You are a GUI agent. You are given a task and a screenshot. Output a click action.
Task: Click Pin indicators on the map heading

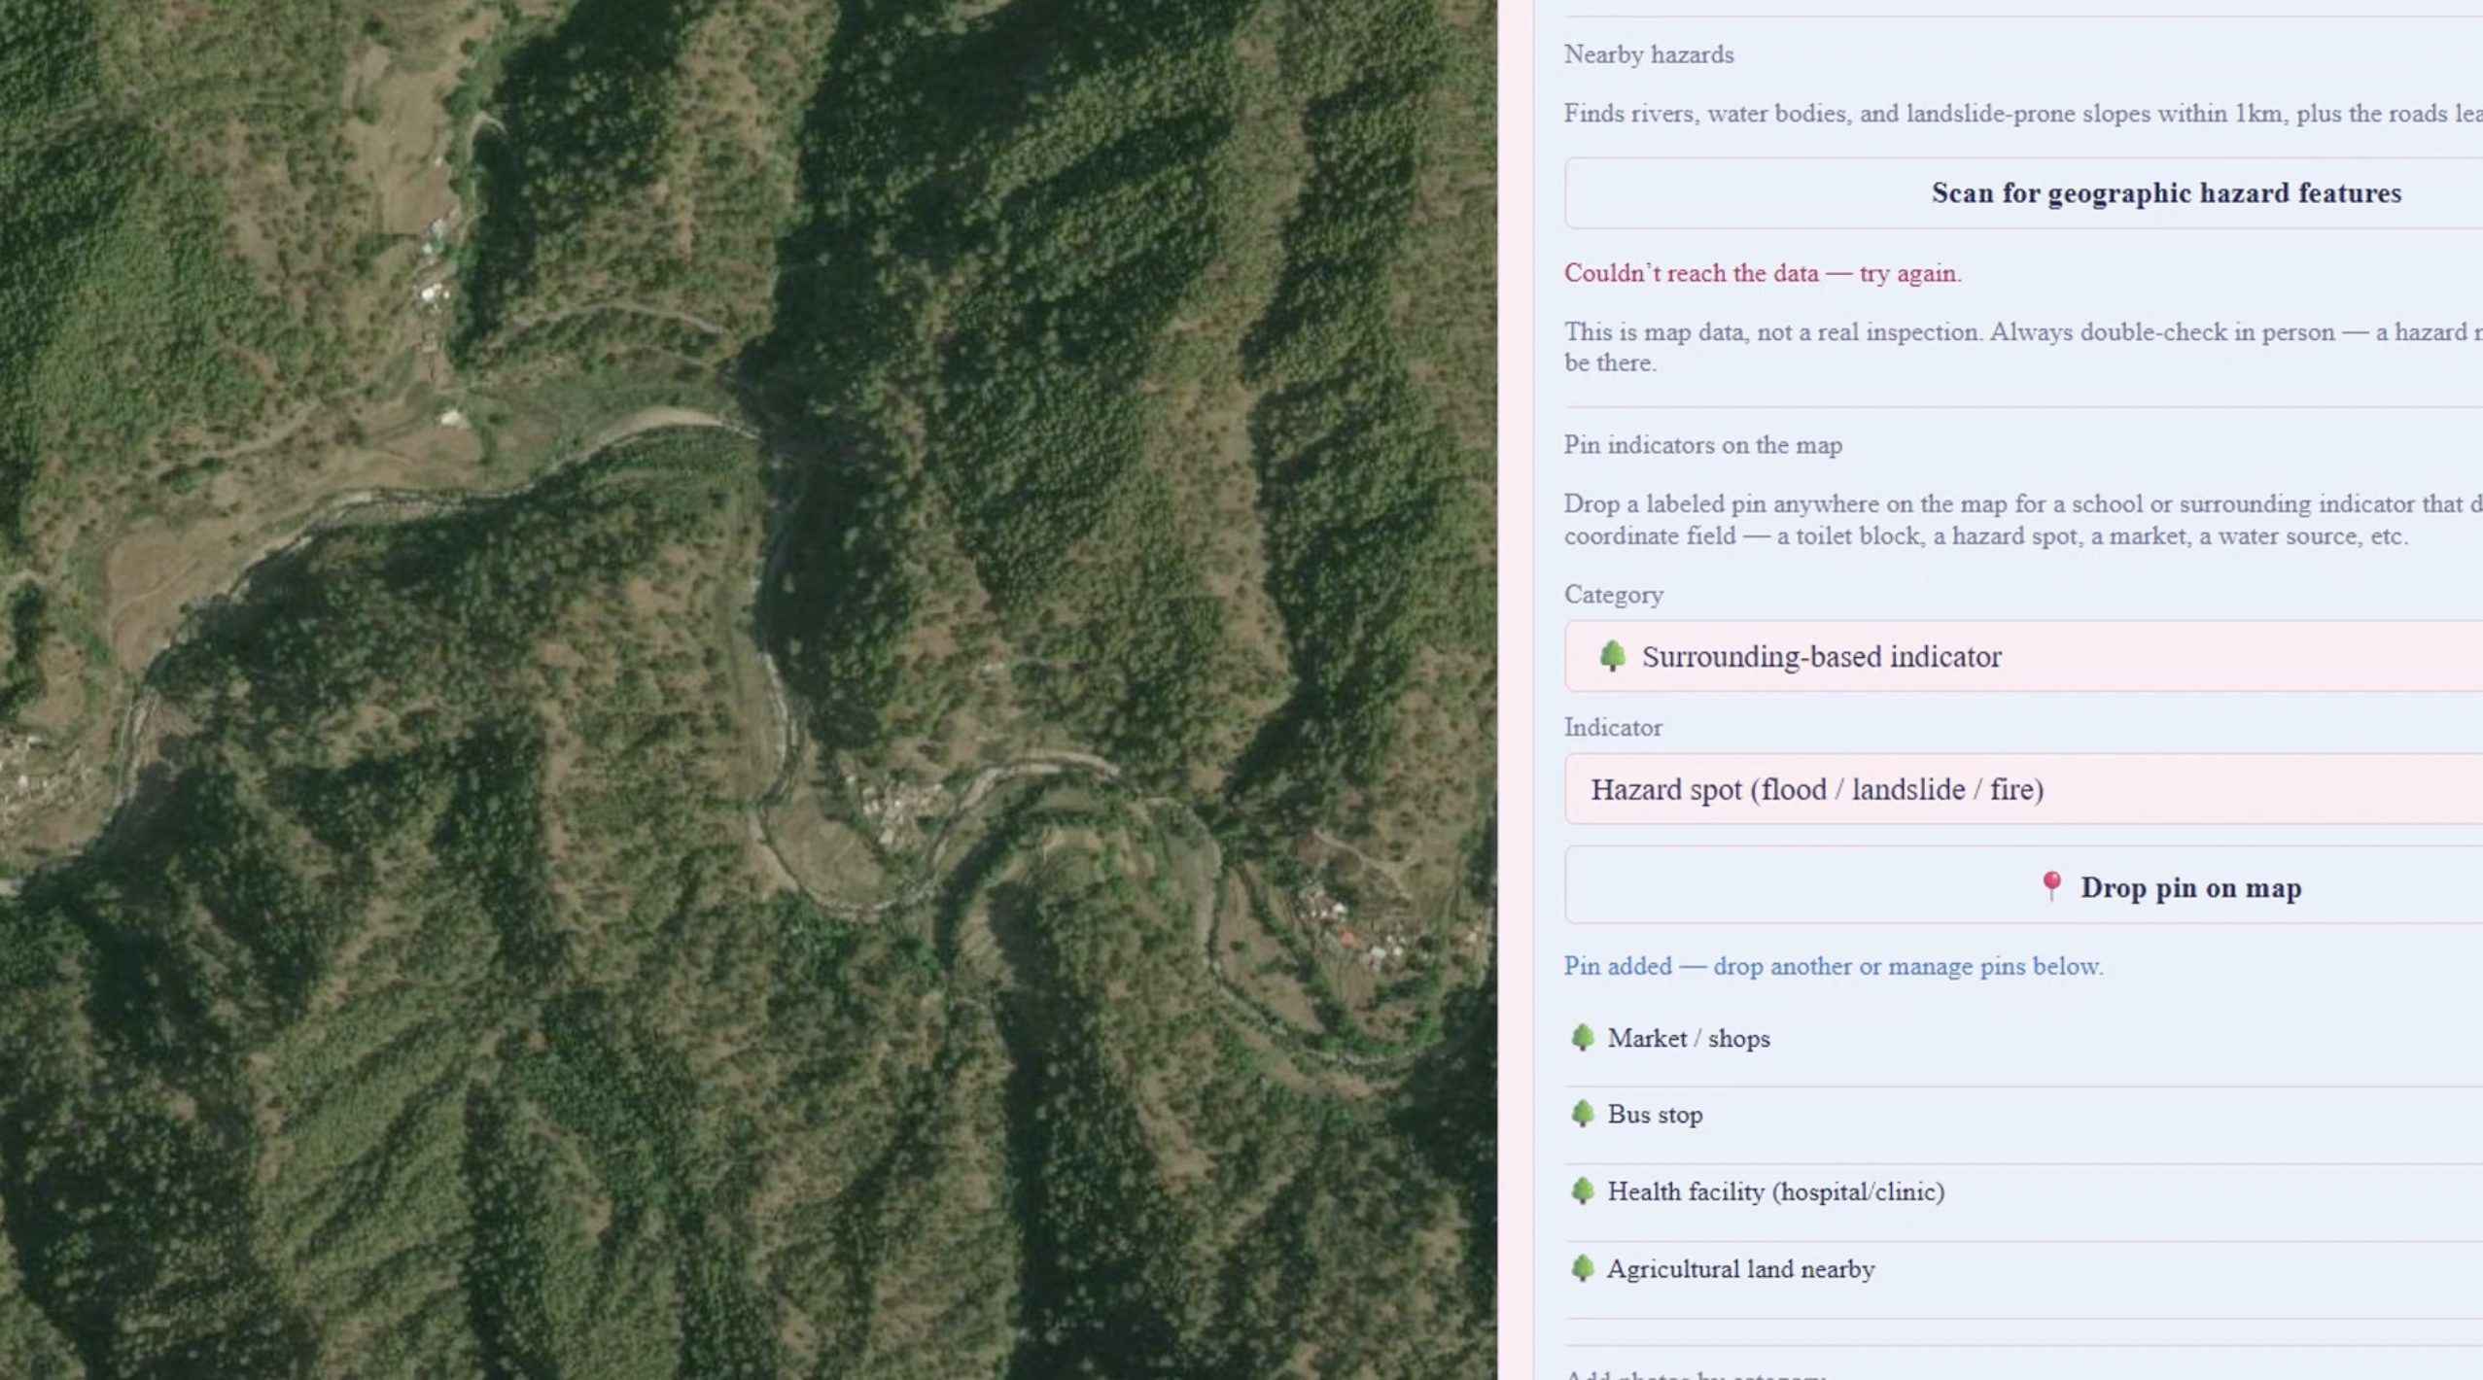1703,445
